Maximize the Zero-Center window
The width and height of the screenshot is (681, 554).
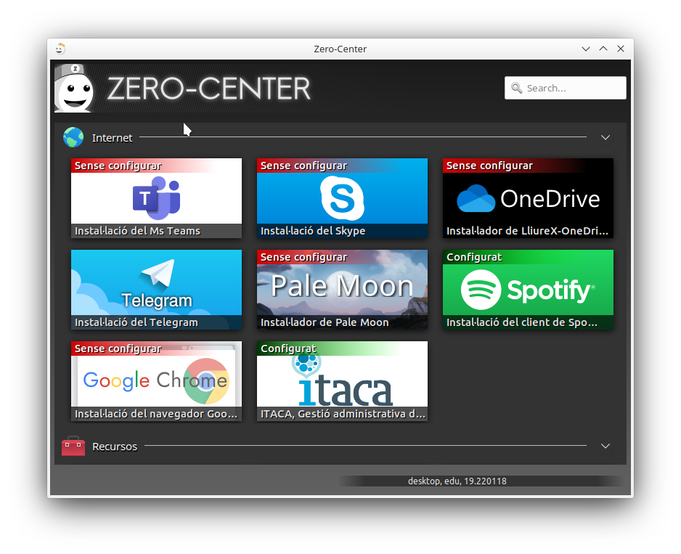pyautogui.click(x=603, y=49)
